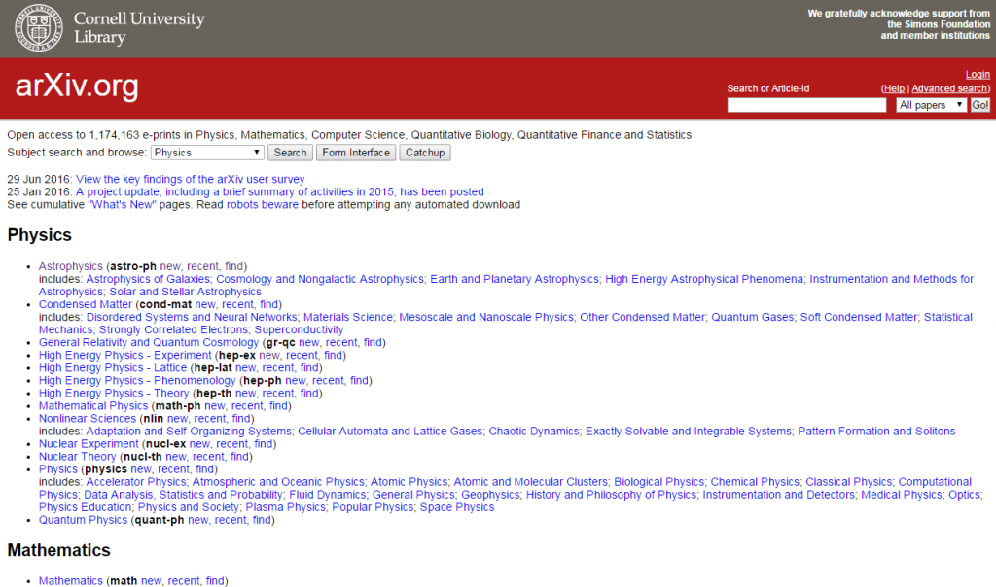996x587 pixels.
Task: Open Nonlinear Sciences category
Action: [88, 418]
